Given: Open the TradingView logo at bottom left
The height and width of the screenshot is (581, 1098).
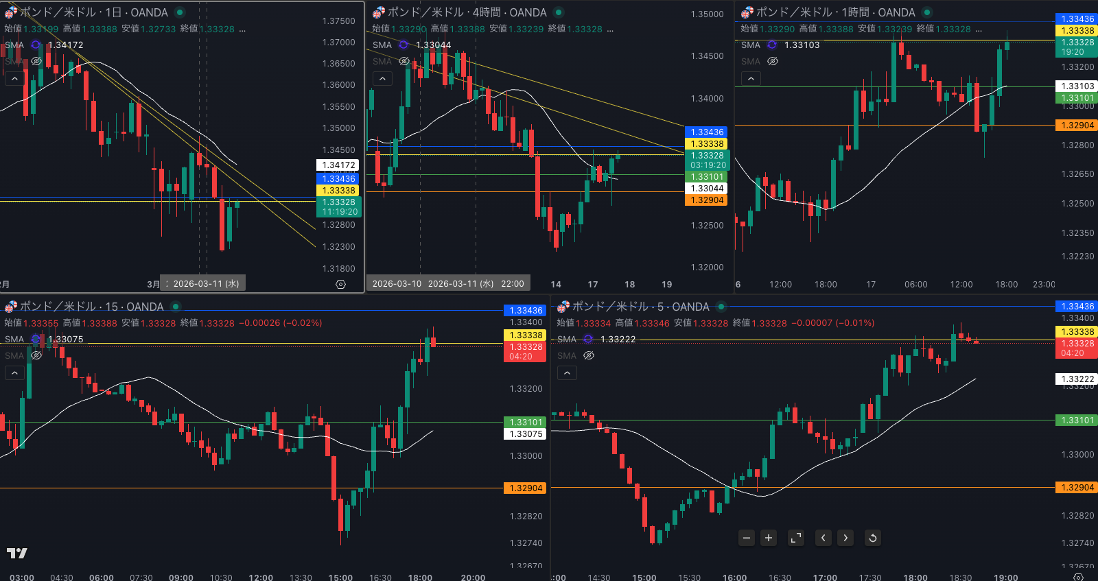Looking at the screenshot, I should (x=17, y=553).
